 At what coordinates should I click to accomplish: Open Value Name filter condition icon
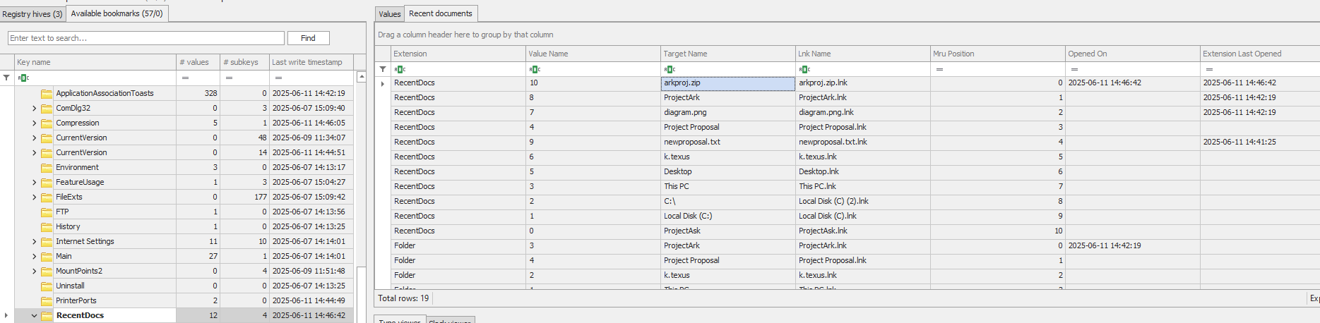coord(535,69)
